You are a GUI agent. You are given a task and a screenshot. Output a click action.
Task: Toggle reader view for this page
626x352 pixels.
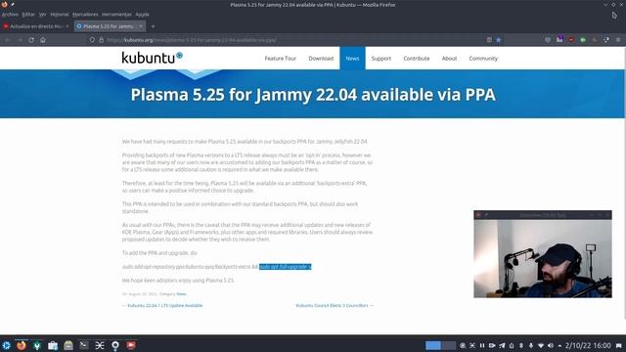tap(489, 39)
